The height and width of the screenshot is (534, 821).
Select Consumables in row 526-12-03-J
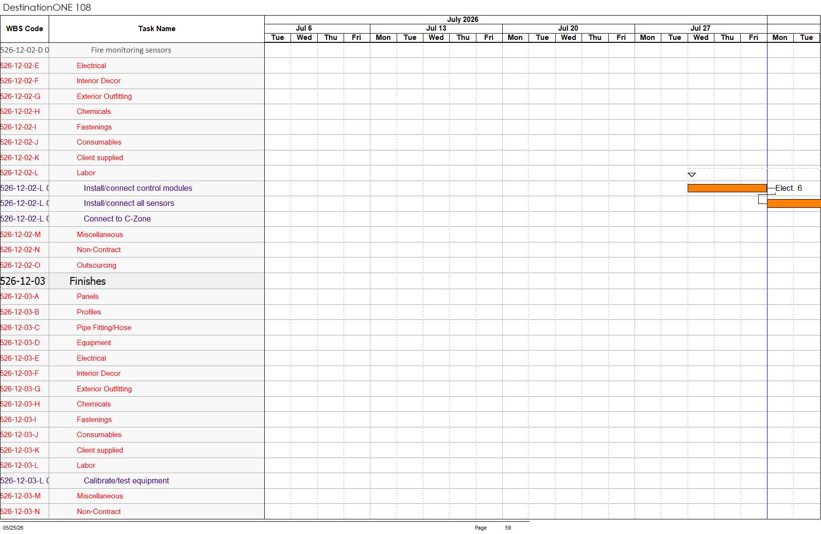point(99,435)
